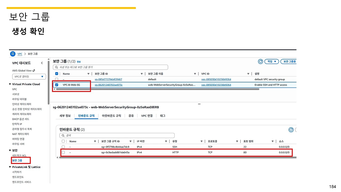Open the VPC로 필터링 dropdown
Viewport: 341px width, 192px height.
coord(29,77)
